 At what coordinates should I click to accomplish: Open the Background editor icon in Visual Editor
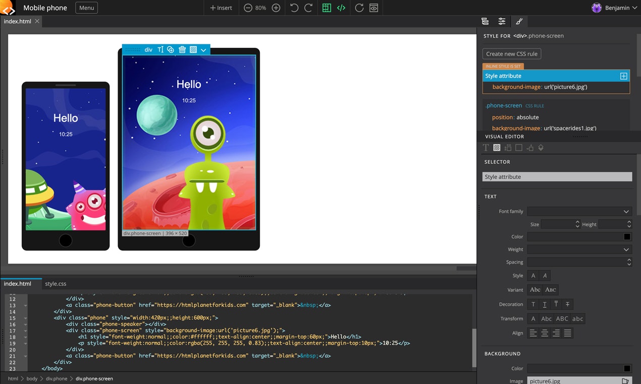click(x=497, y=147)
